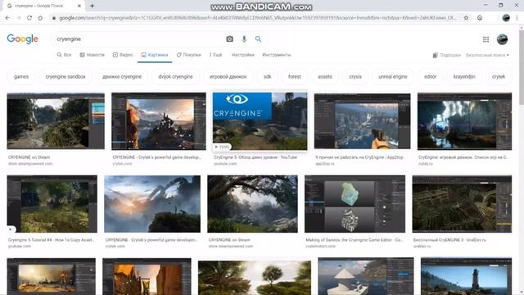Select the движок cryengine chip
This screenshot has width=524, height=295.
tap(122, 76)
